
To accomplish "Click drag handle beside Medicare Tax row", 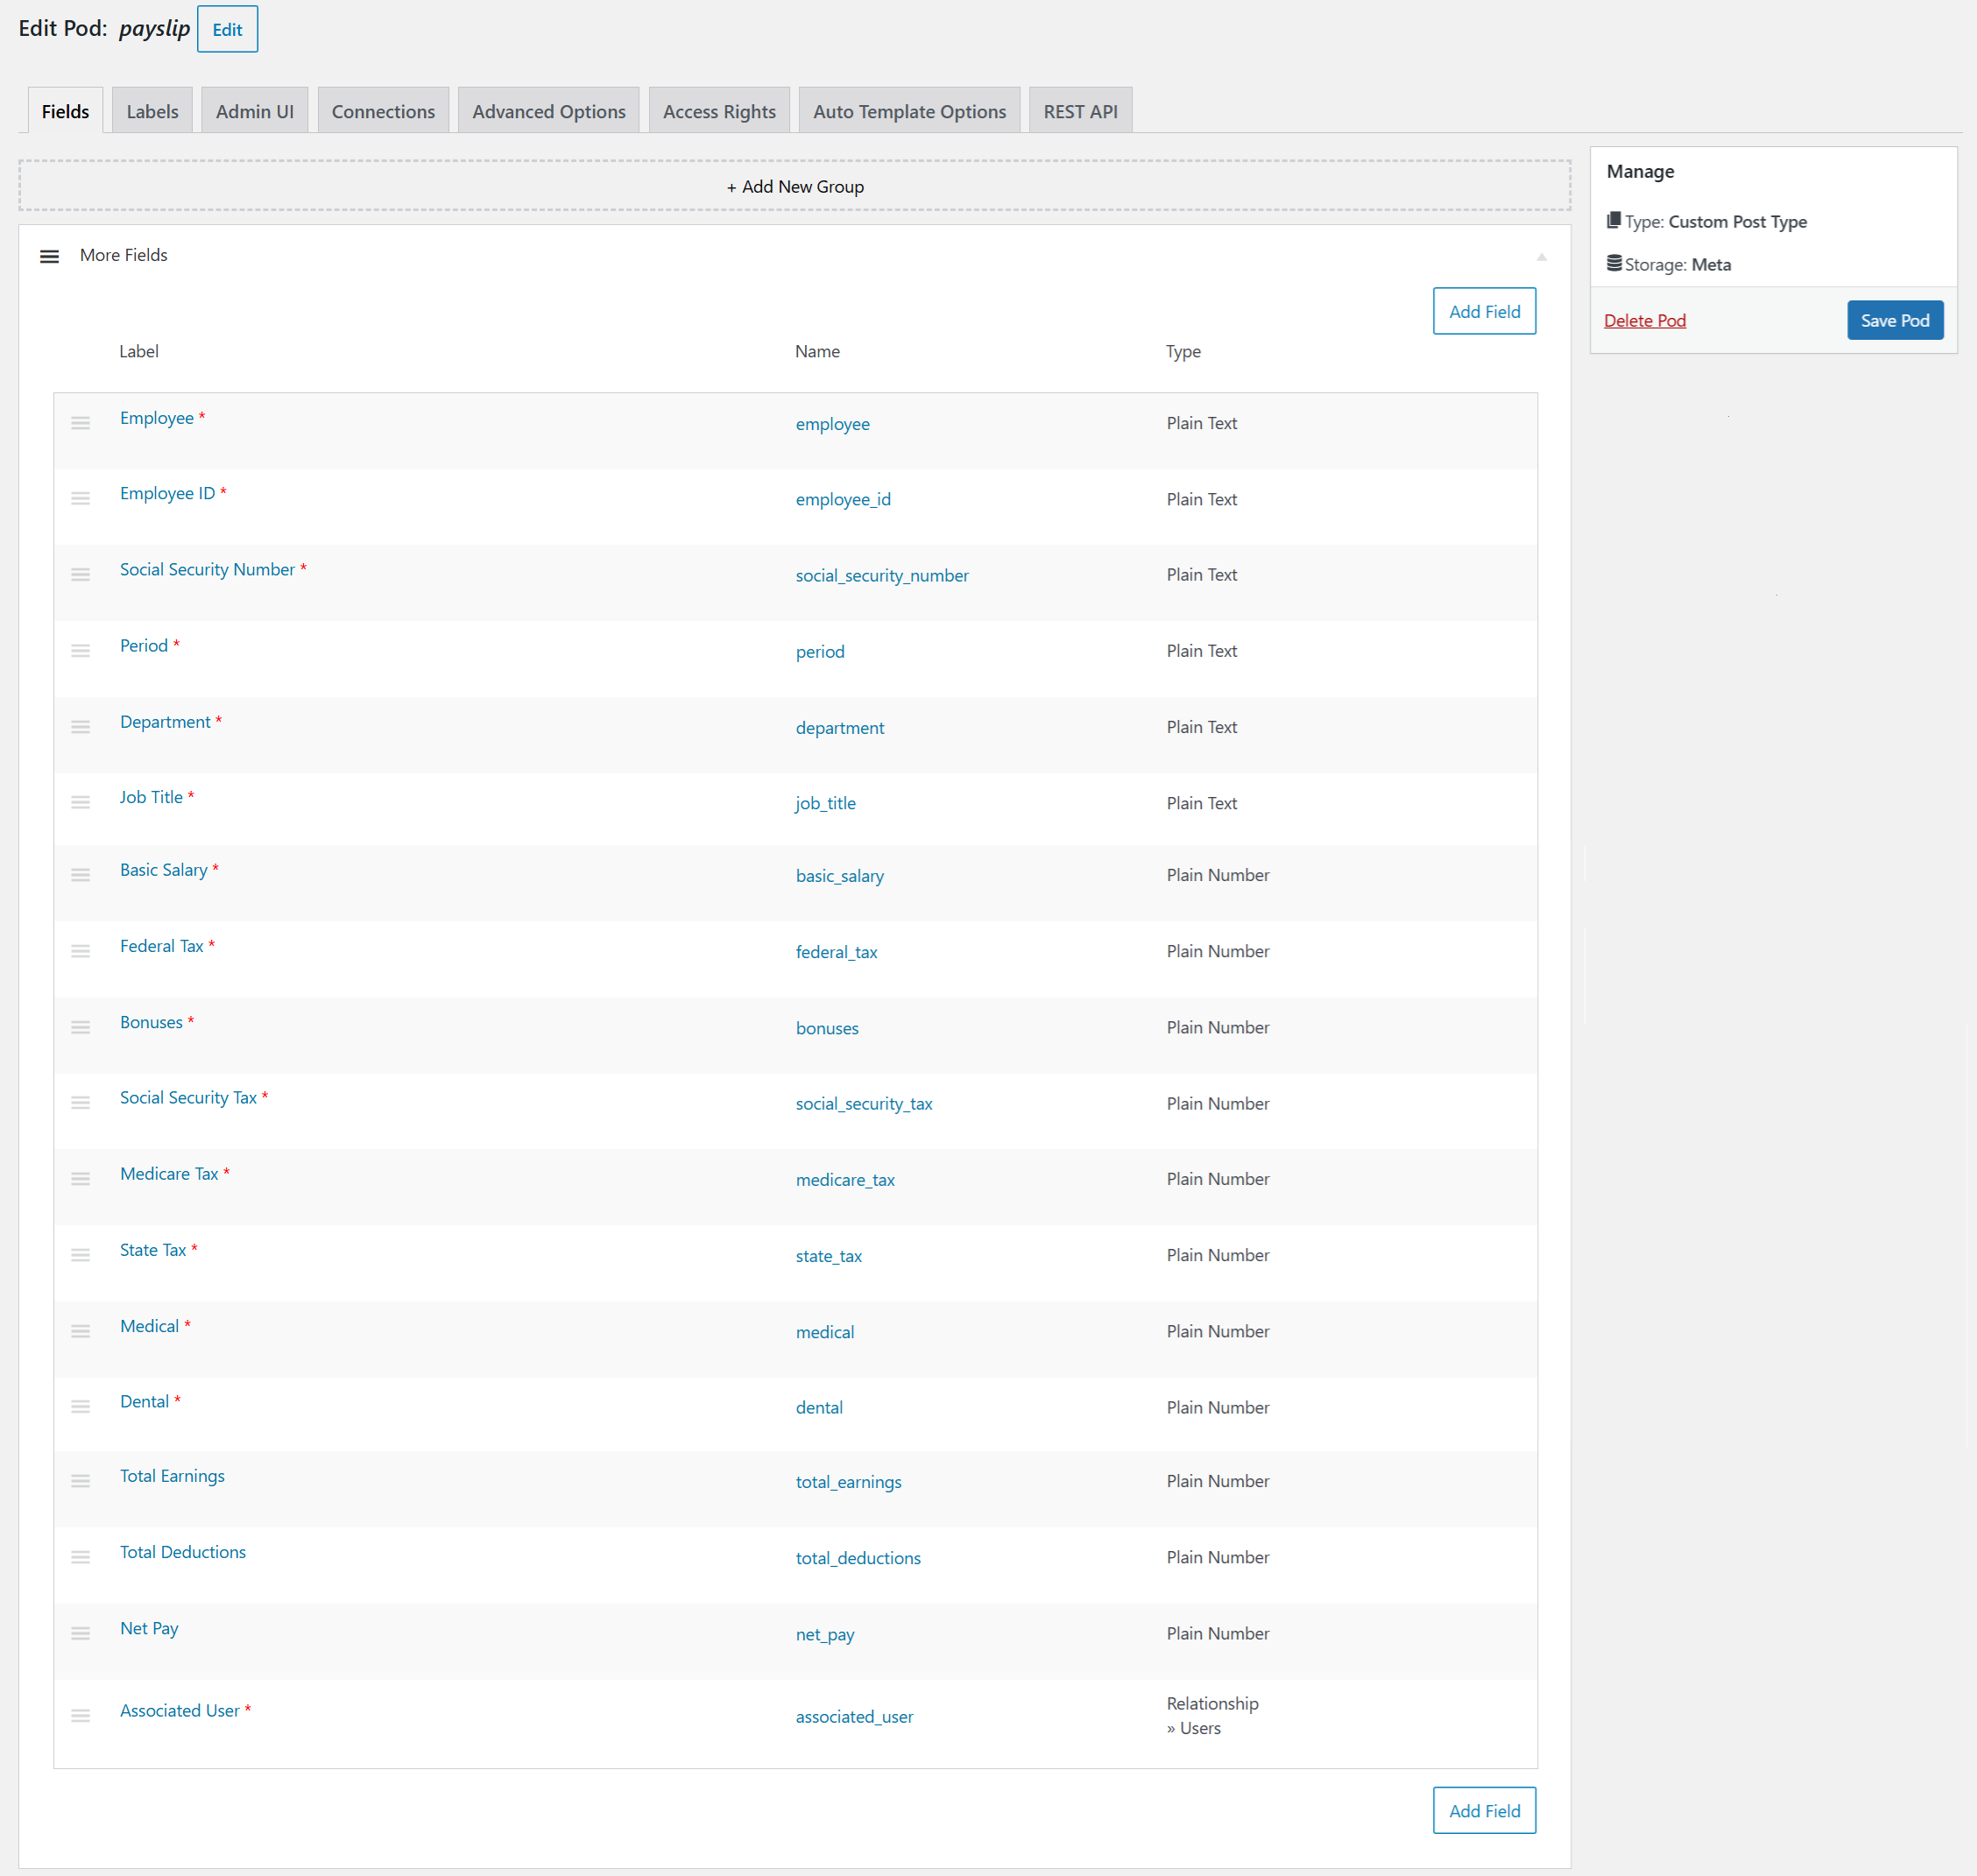I will tap(80, 1179).
